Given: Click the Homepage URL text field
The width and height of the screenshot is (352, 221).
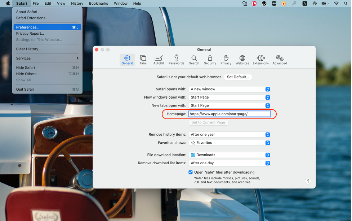Looking at the screenshot, I should coord(230,114).
